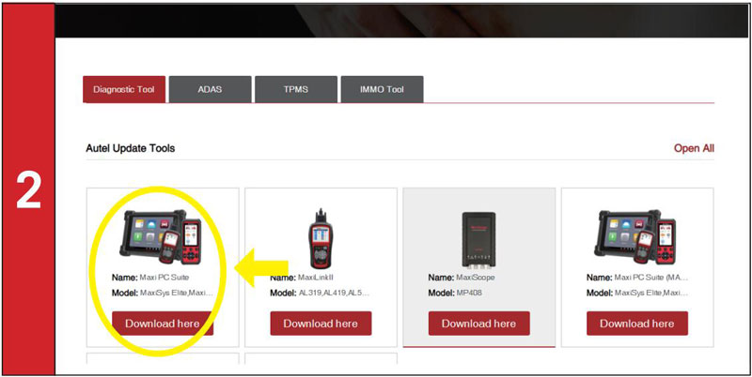Click Download here under MaxiLinkII
The image size is (752, 377).
pyautogui.click(x=321, y=324)
